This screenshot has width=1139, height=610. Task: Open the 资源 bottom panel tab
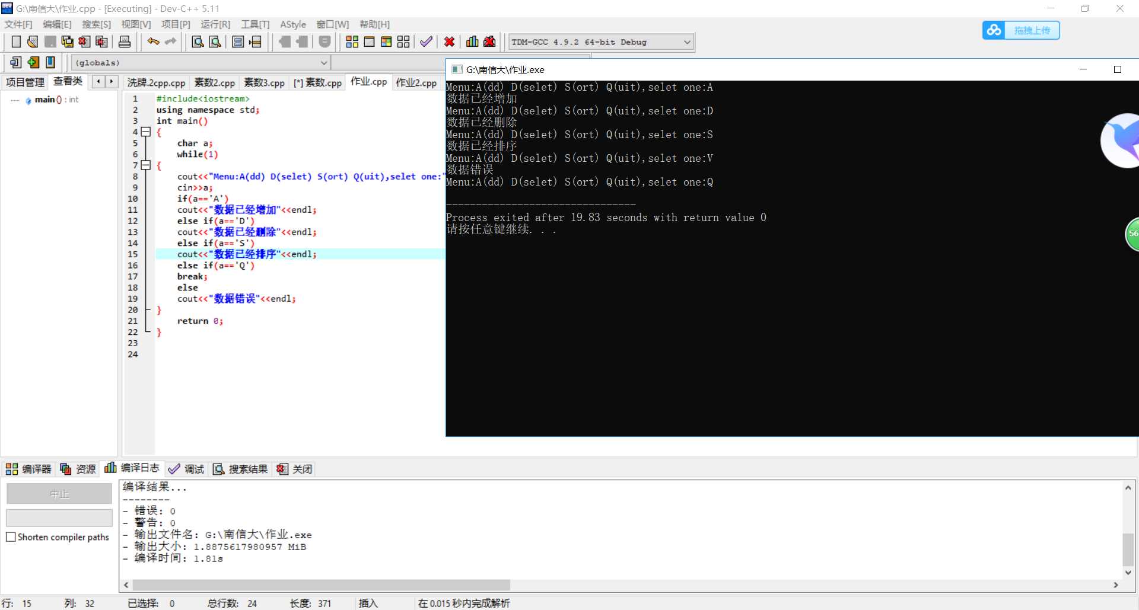coord(78,469)
